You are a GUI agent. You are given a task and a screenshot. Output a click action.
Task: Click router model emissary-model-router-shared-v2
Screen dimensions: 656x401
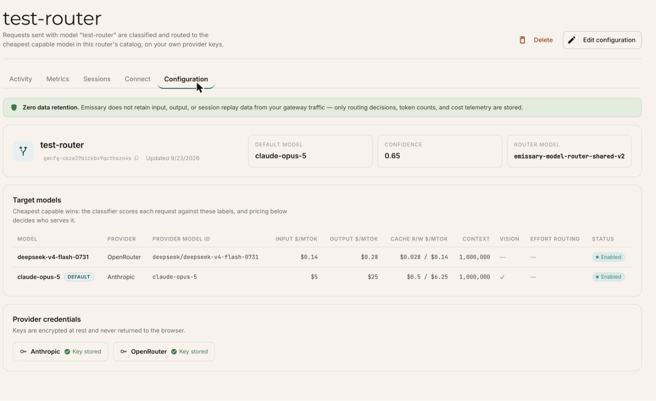569,156
